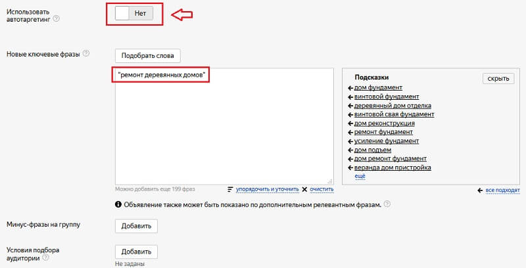Click Добавить for Минус-фразы на группу
The height and width of the screenshot is (268, 526).
[x=136, y=226]
